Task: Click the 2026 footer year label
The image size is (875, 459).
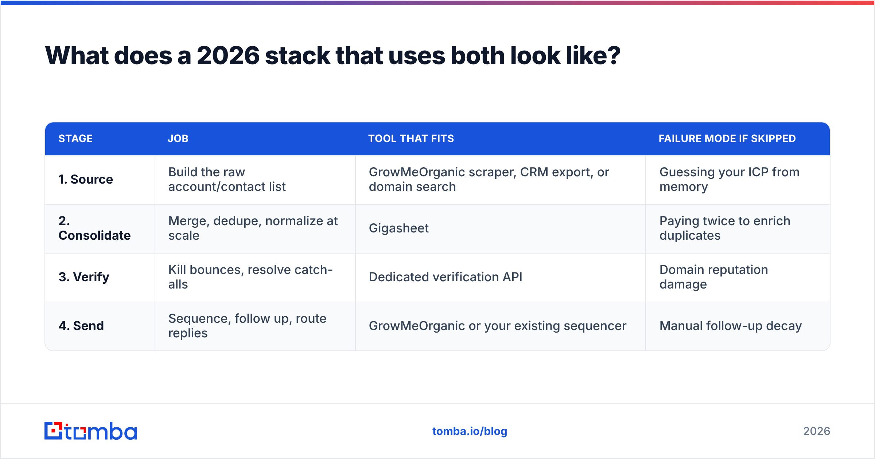Action: click(817, 431)
